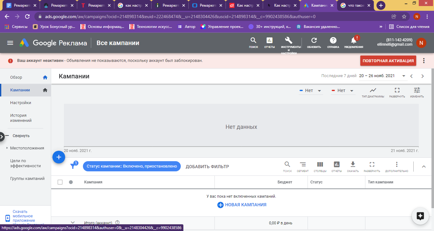
Task: Reload the browser page
Action: [x=27, y=16]
